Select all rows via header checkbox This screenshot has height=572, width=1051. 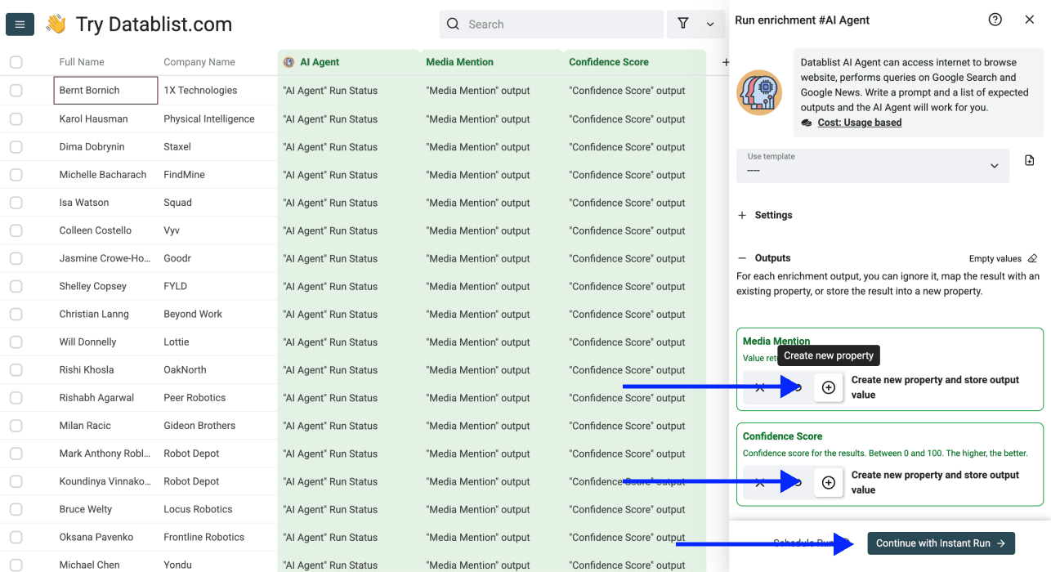tap(16, 61)
